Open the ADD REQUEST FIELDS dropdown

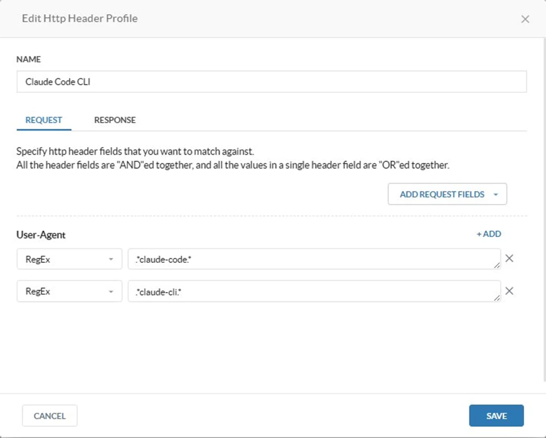coord(447,194)
